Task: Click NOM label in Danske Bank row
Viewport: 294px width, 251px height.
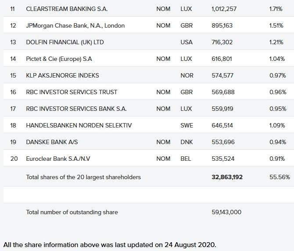Action: pyautogui.click(x=163, y=142)
